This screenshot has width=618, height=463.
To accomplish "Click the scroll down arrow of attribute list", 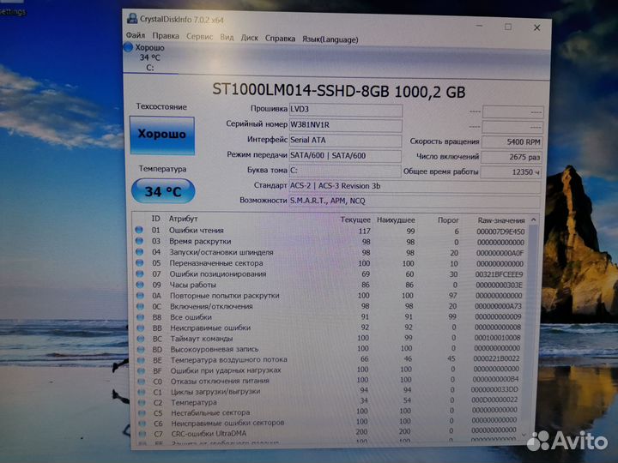I will [524, 435].
